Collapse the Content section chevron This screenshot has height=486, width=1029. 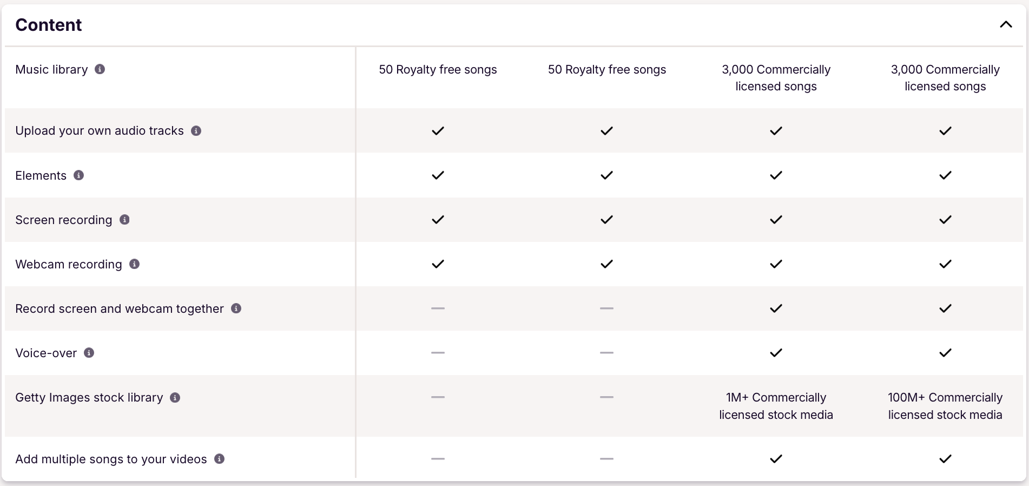click(1006, 24)
